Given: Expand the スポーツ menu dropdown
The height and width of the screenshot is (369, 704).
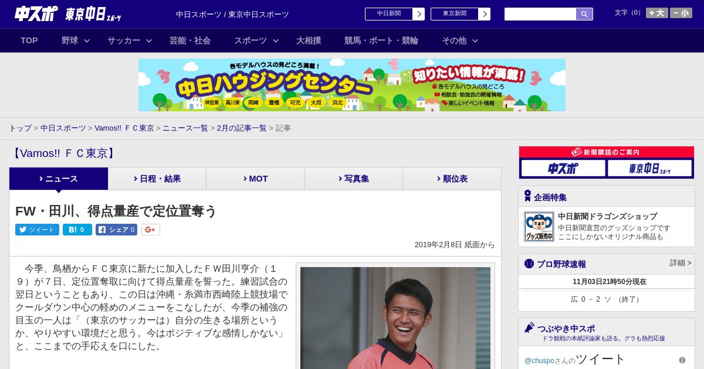Looking at the screenshot, I should 256,40.
